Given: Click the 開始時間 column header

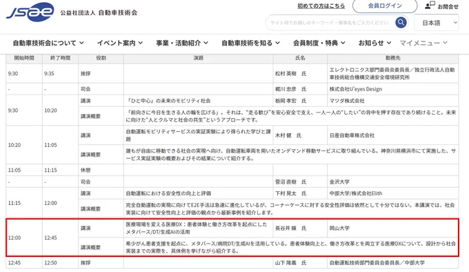Looking at the screenshot, I should (x=24, y=58).
